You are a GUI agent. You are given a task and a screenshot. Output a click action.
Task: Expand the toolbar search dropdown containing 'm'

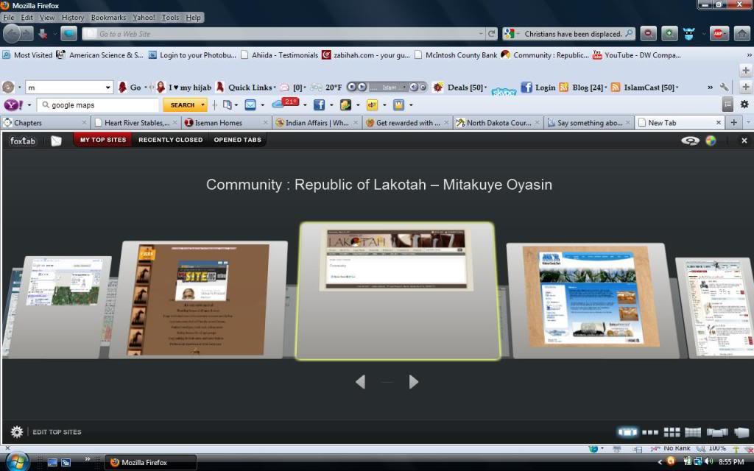tap(108, 88)
